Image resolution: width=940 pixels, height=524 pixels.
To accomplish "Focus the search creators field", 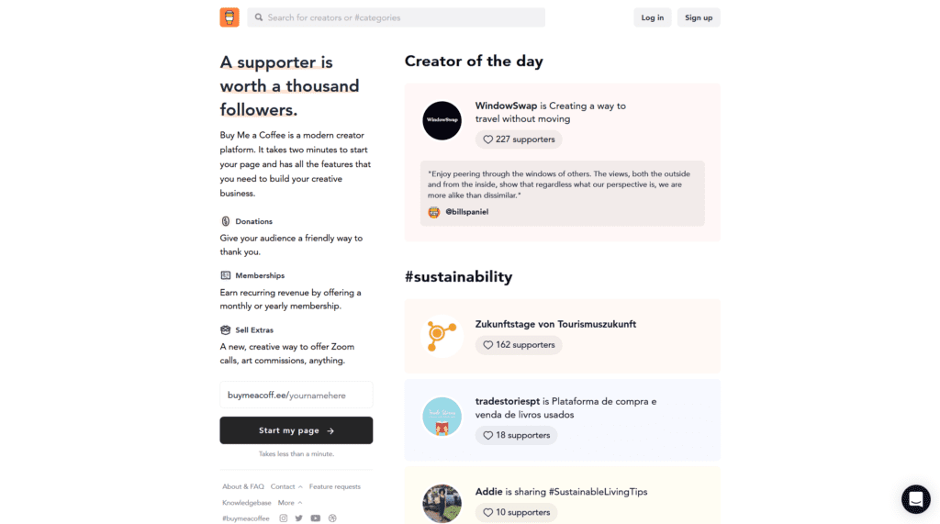I will (397, 17).
